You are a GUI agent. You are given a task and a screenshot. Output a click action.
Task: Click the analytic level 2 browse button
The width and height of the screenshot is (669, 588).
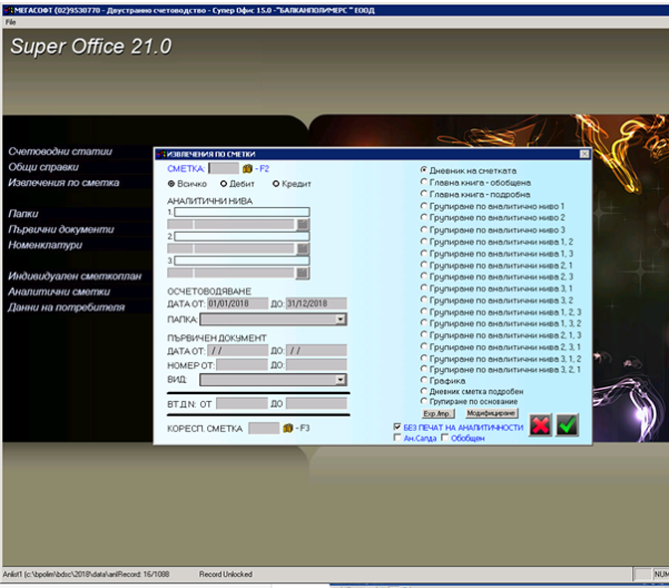coord(304,249)
